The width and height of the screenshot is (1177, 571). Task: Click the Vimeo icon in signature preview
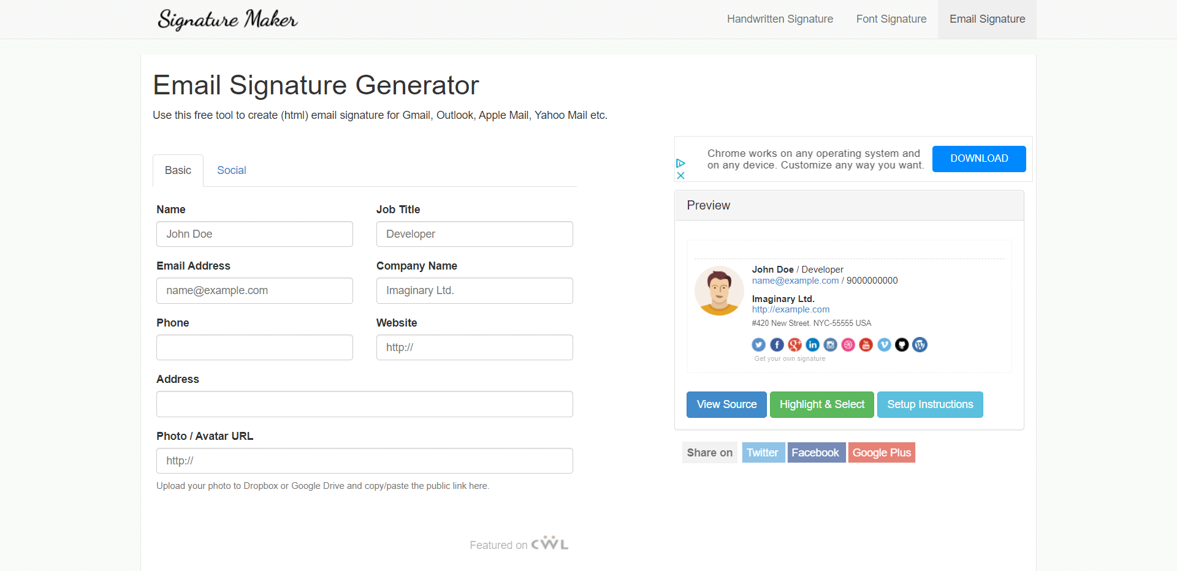pos(884,345)
